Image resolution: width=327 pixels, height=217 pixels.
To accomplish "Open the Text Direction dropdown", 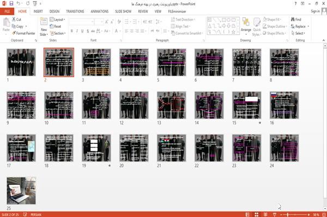I will pos(183,20).
